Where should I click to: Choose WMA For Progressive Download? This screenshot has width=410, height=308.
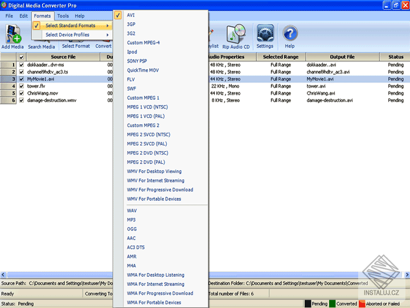coord(161,293)
